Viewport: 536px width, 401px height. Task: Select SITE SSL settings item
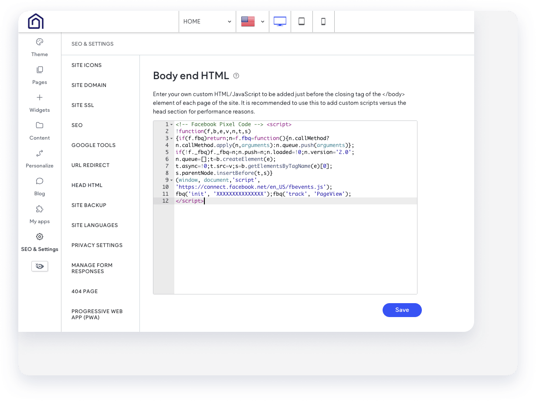[83, 105]
